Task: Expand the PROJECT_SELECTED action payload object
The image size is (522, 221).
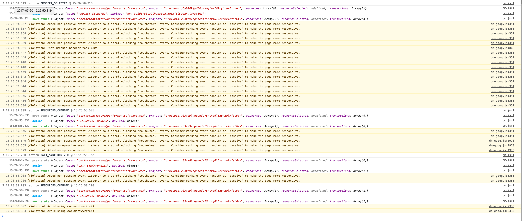Action: point(52,14)
